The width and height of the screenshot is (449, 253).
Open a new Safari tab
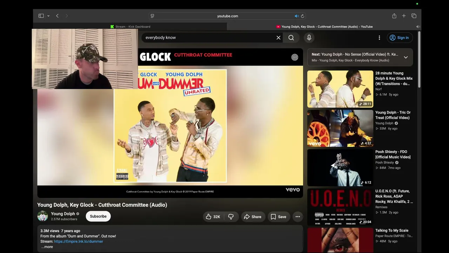tap(404, 16)
